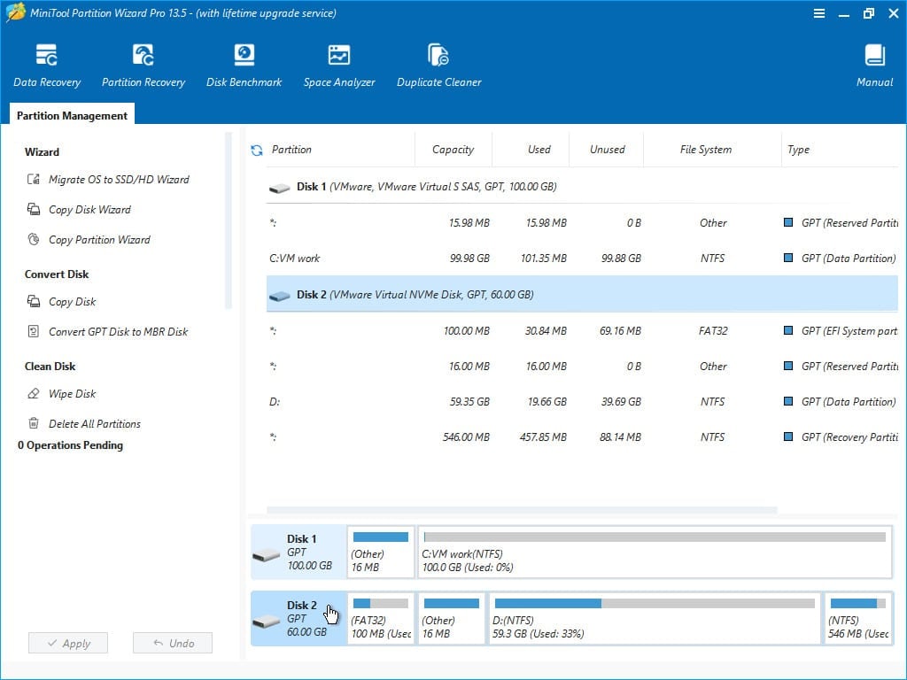Select the D: partition row
The width and height of the screenshot is (907, 680).
coord(582,401)
